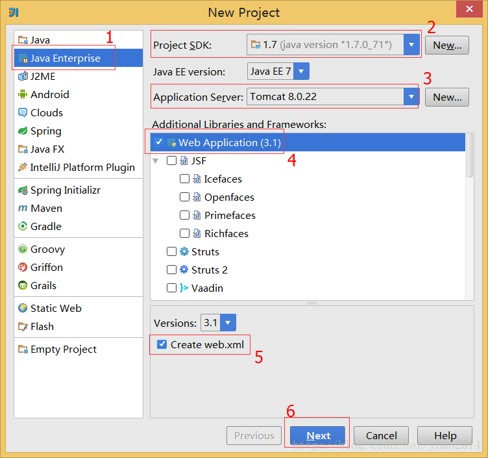Click the Vaadin icon

184,288
